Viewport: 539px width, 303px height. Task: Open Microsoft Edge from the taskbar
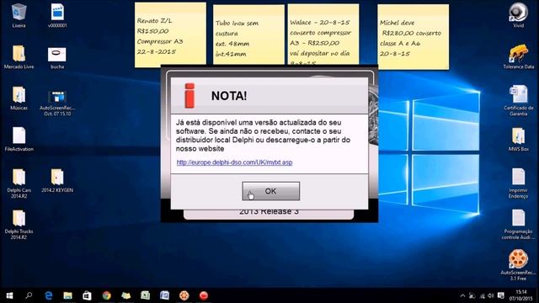coord(49,295)
